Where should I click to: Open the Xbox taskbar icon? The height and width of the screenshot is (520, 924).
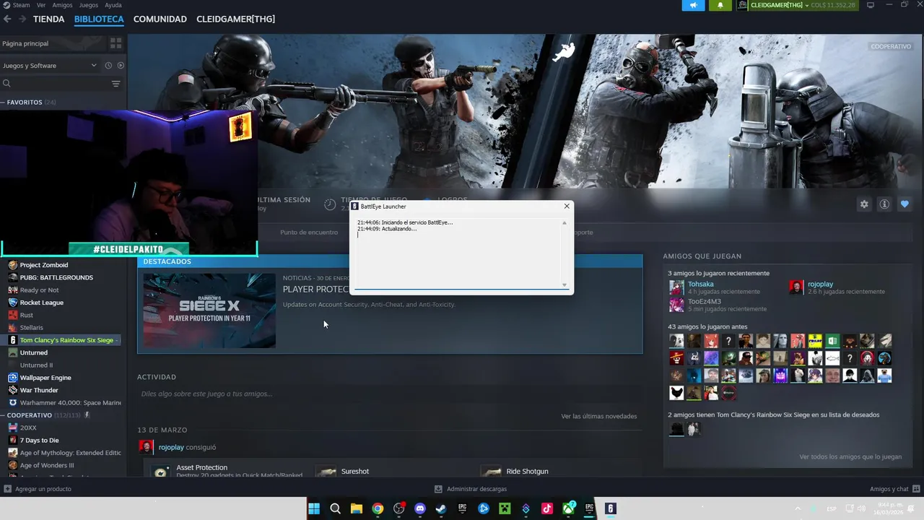pos(569,508)
